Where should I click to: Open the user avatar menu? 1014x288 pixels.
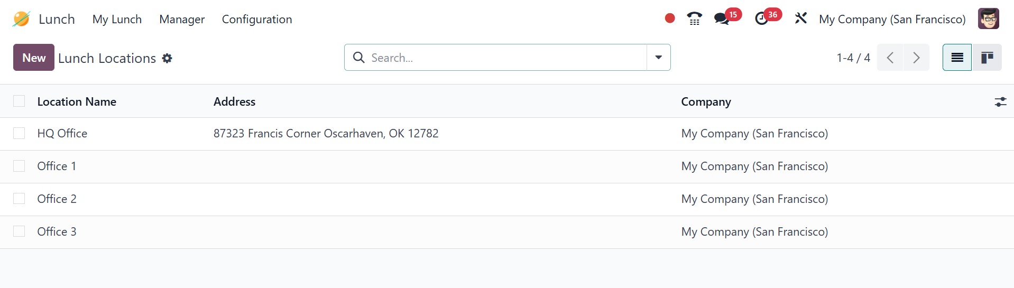tap(988, 19)
